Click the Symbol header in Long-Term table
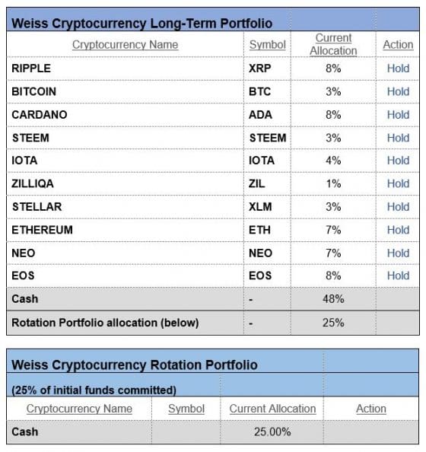This screenshot has width=426, height=452. tap(268, 45)
